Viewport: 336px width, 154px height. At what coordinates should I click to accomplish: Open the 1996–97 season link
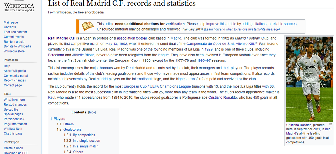point(204,60)
